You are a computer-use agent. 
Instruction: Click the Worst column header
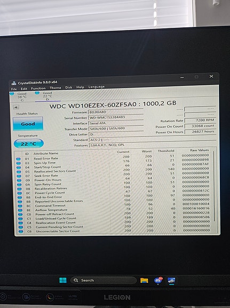pyautogui.click(x=147, y=151)
